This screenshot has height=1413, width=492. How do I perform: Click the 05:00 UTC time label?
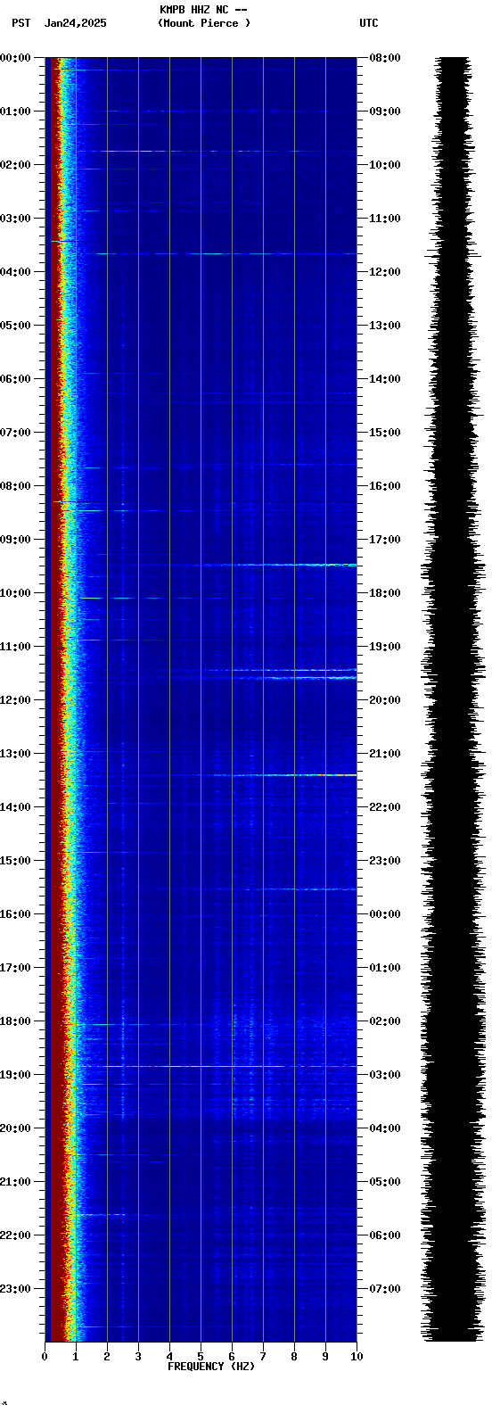coord(385,1182)
